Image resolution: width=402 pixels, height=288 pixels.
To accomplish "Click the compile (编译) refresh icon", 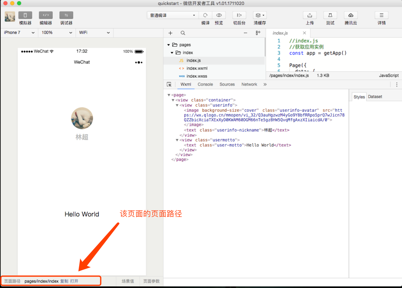I will pyautogui.click(x=205, y=15).
